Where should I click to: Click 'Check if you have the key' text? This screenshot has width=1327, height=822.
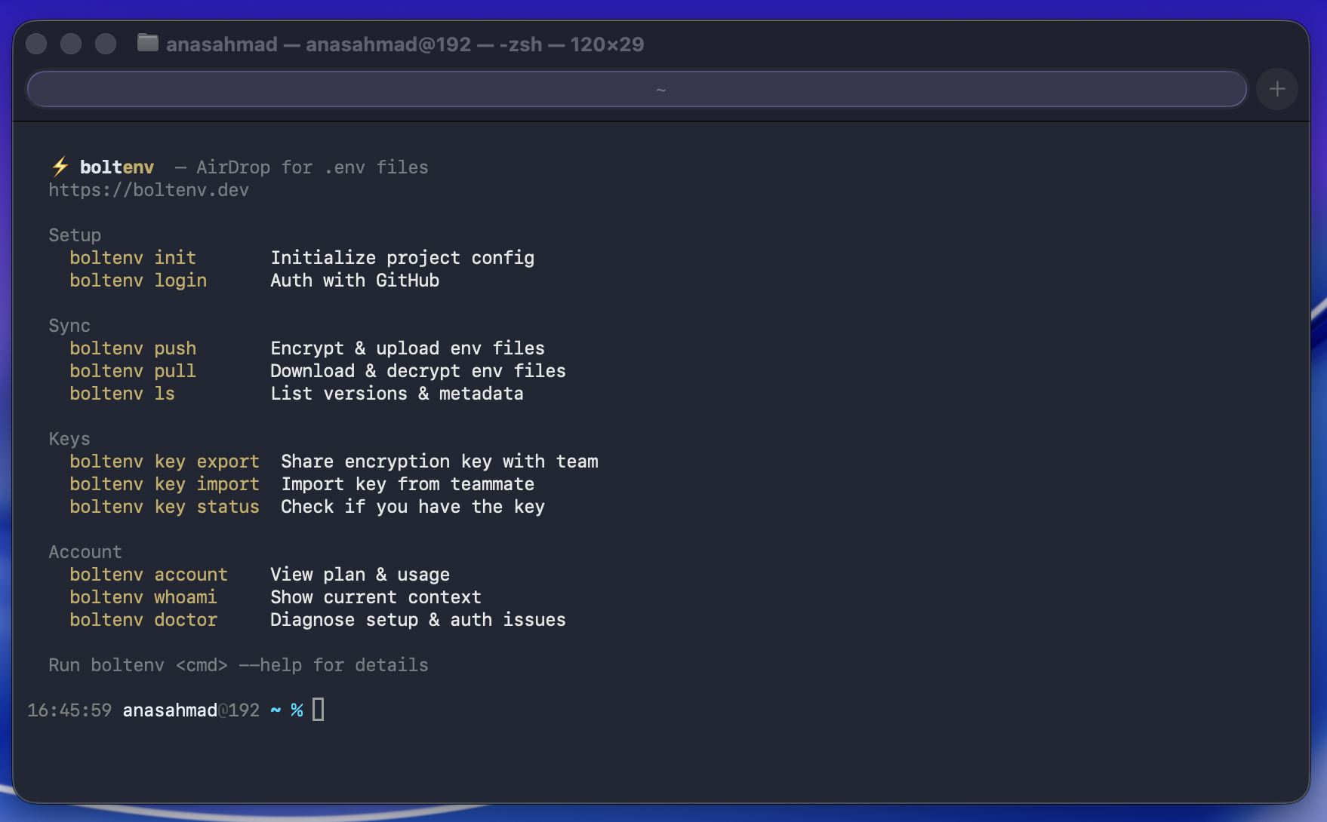pos(413,507)
